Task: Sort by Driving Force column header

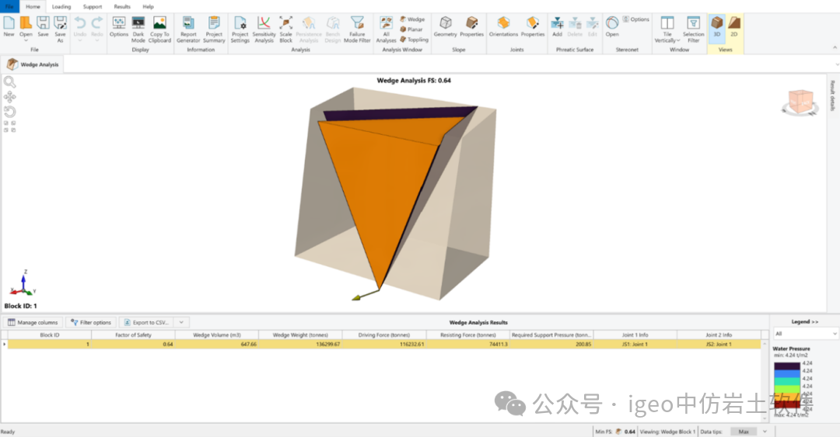Action: click(x=384, y=335)
